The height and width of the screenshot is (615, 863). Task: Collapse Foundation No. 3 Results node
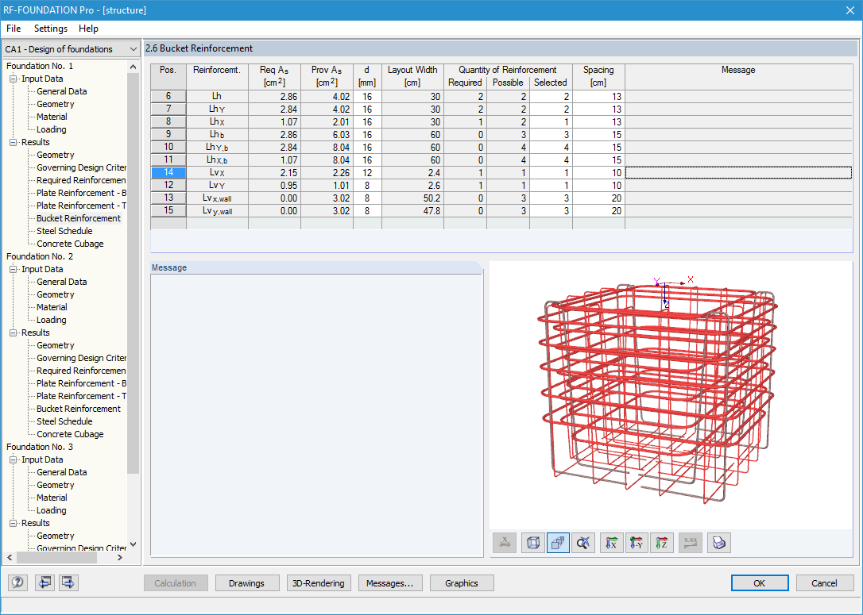click(14, 523)
